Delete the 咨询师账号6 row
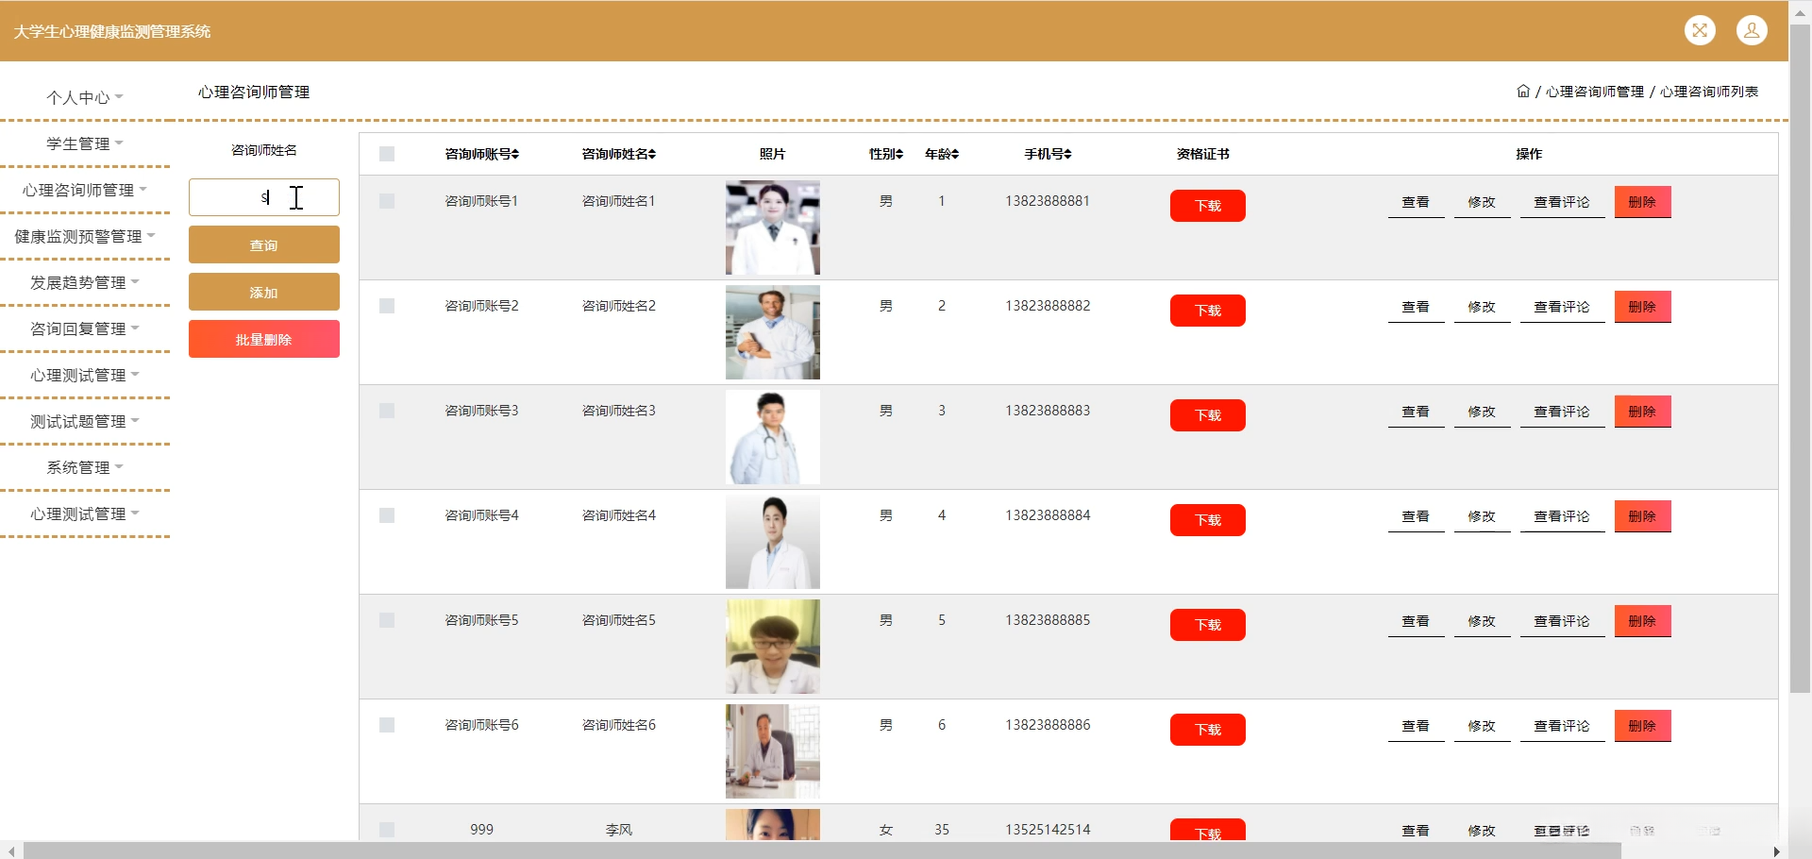The image size is (1812, 859). 1642,726
